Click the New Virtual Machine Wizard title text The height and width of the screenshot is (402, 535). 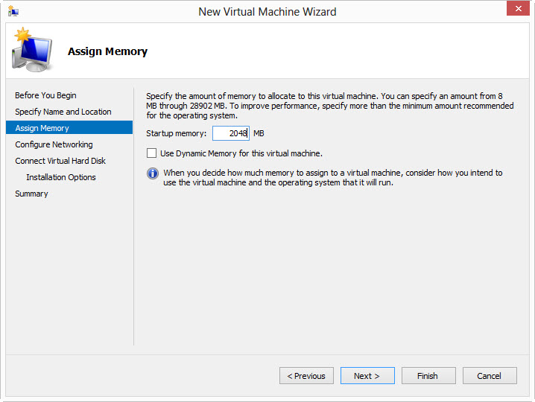coord(267,12)
